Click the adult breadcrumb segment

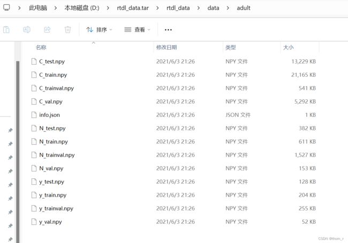244,8
